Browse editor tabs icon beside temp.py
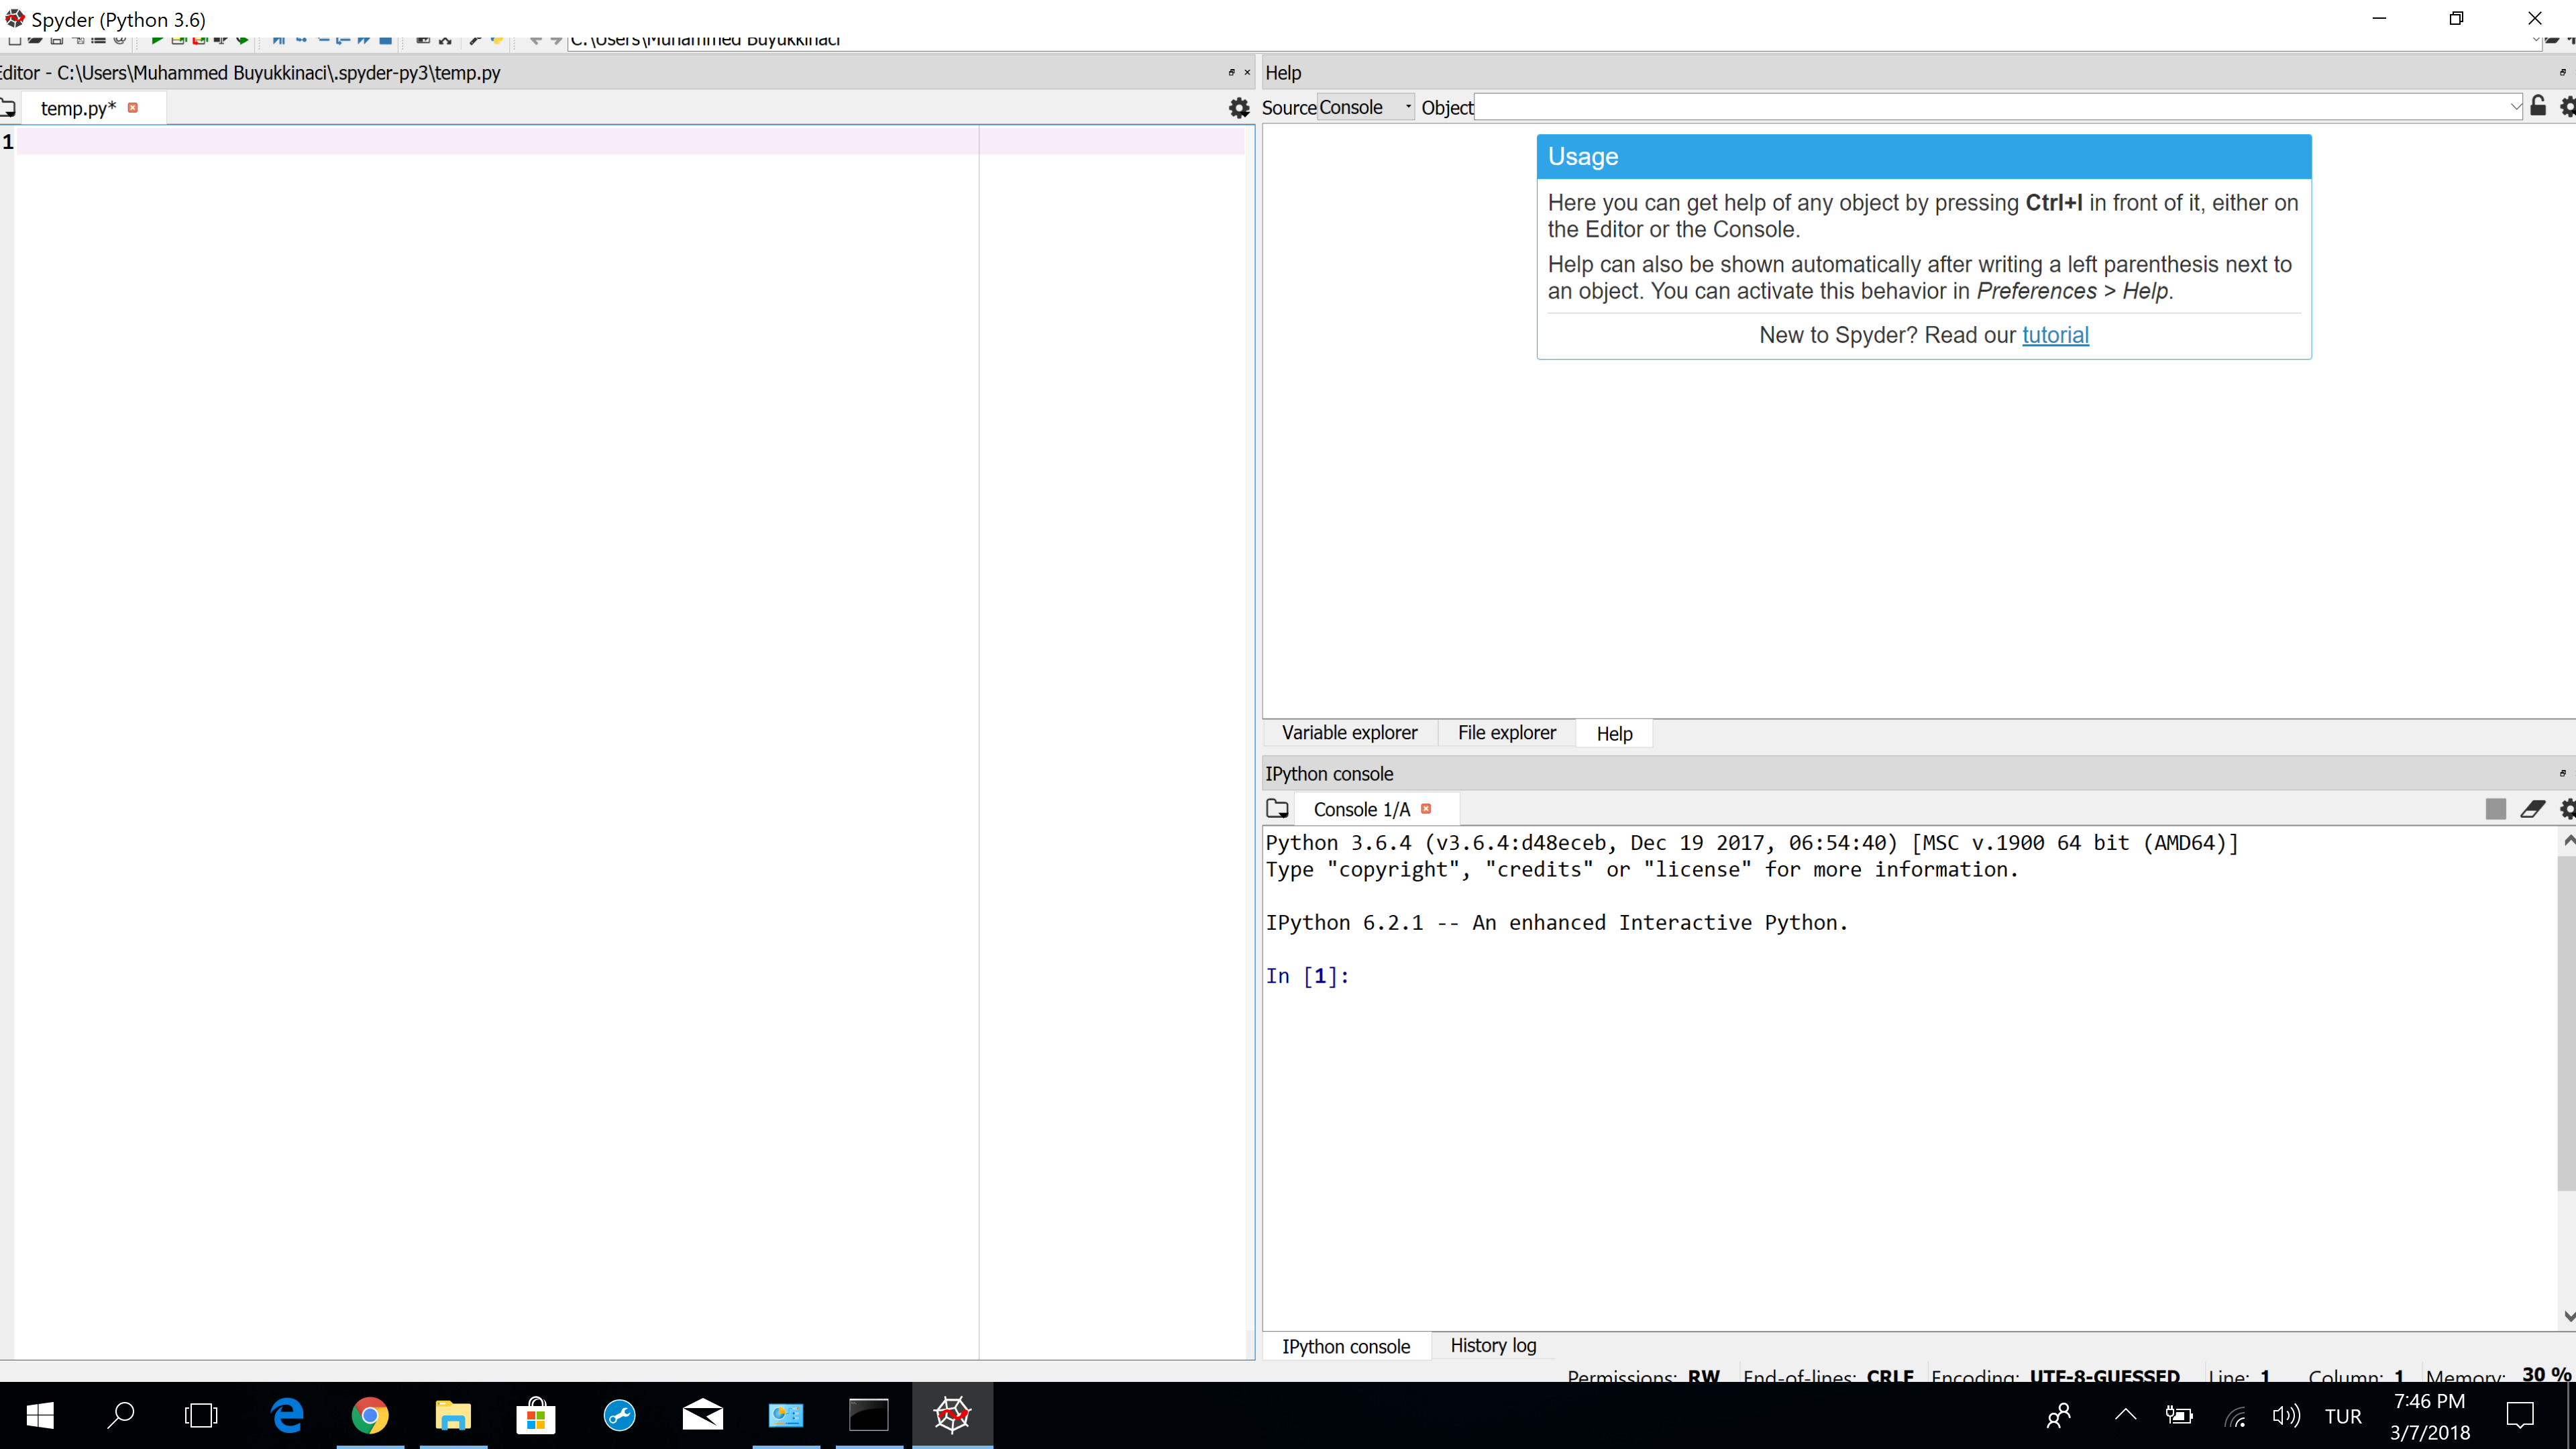This screenshot has width=2576, height=1449. click(x=8, y=108)
